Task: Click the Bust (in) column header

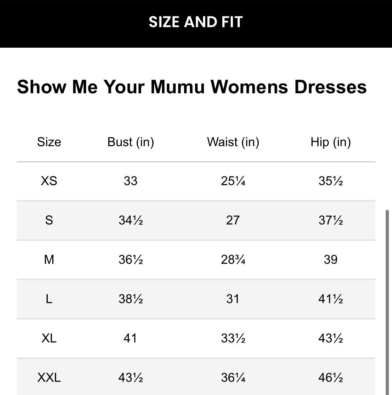Action: coord(131,142)
